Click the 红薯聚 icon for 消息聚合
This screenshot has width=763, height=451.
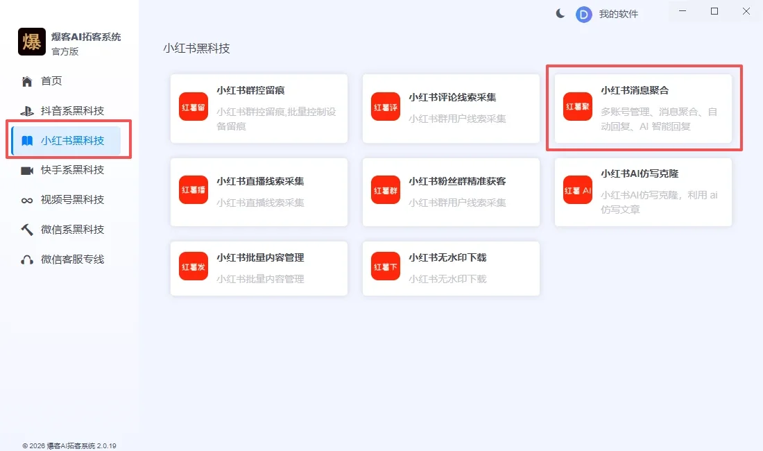pyautogui.click(x=578, y=107)
